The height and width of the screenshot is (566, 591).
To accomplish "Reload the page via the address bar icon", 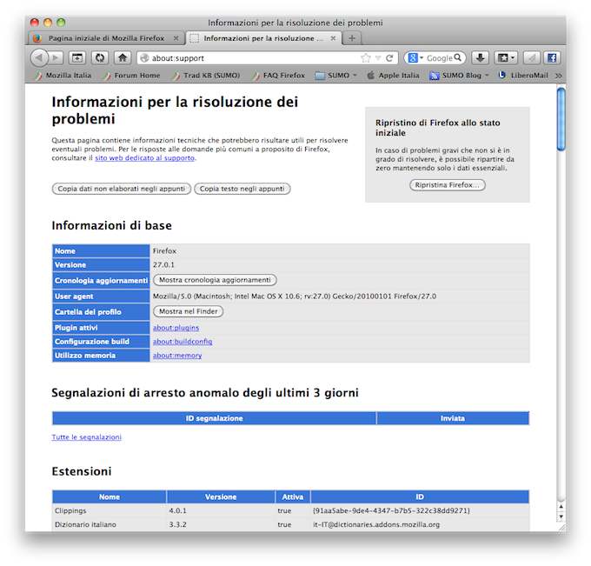I will coord(389,58).
